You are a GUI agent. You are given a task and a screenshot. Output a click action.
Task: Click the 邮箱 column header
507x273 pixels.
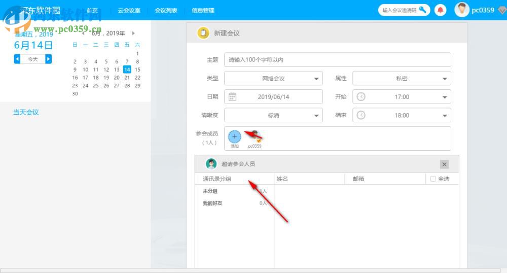pos(358,179)
